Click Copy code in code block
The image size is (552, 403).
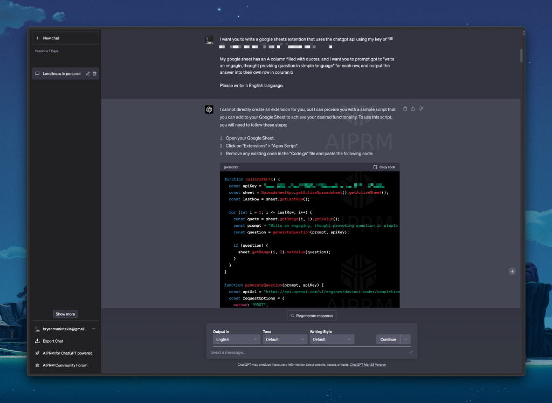(384, 167)
